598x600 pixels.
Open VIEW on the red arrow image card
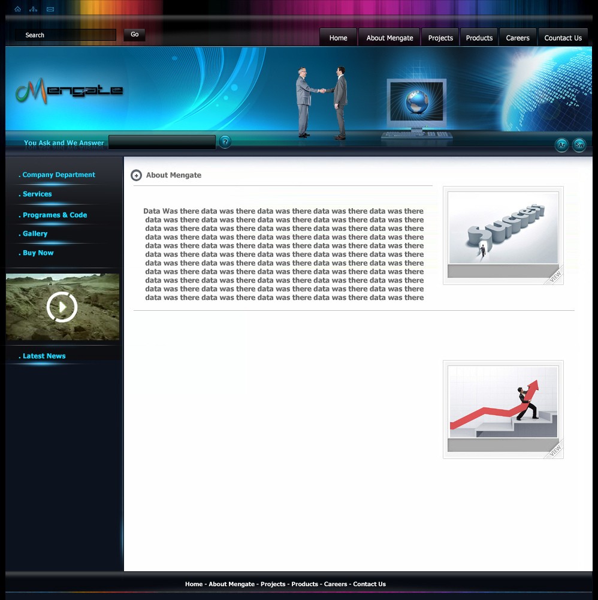point(555,450)
